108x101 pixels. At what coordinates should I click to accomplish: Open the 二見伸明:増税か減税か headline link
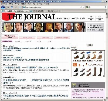coord(36,82)
